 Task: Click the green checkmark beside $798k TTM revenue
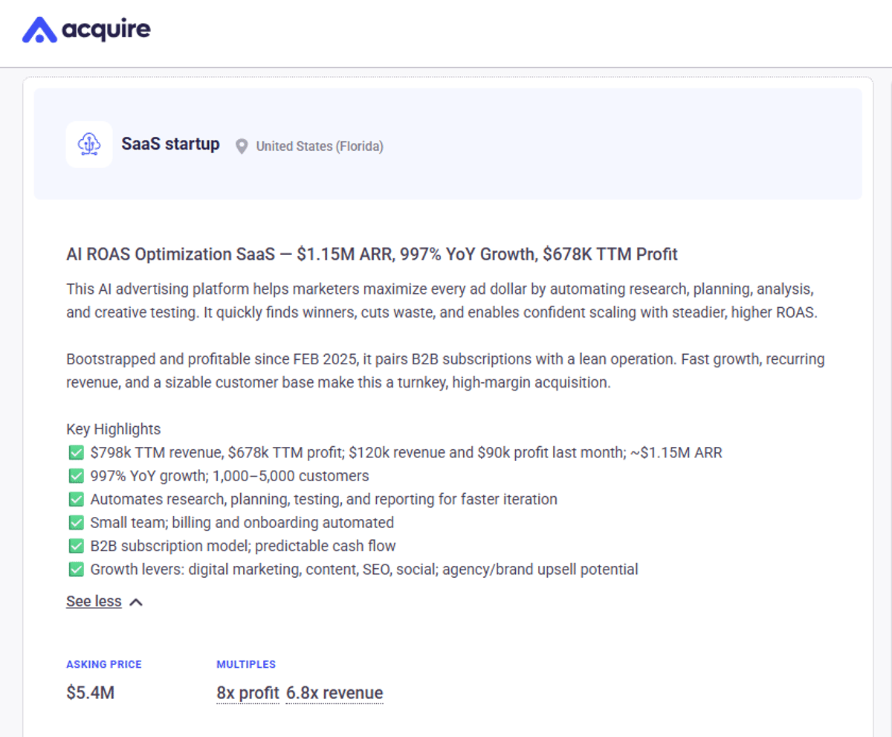click(75, 452)
